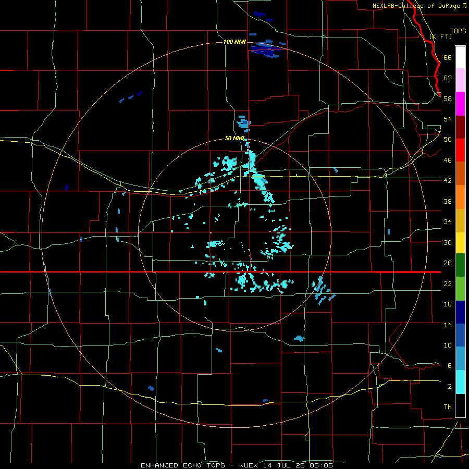The width and height of the screenshot is (469, 469).
Task: Click the "62" scale label
Action: (448, 78)
